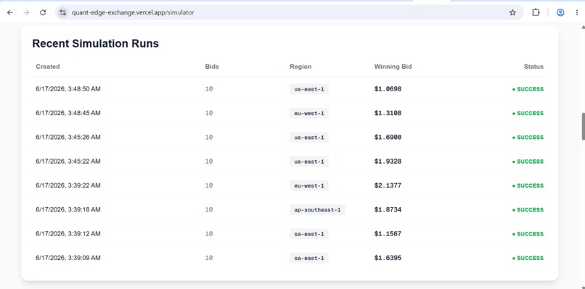This screenshot has height=289, width=585.
Task: Click the $1.6900 winning bid
Action: [388, 138]
